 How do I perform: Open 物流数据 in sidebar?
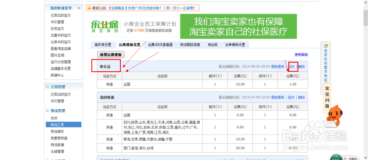57,145
